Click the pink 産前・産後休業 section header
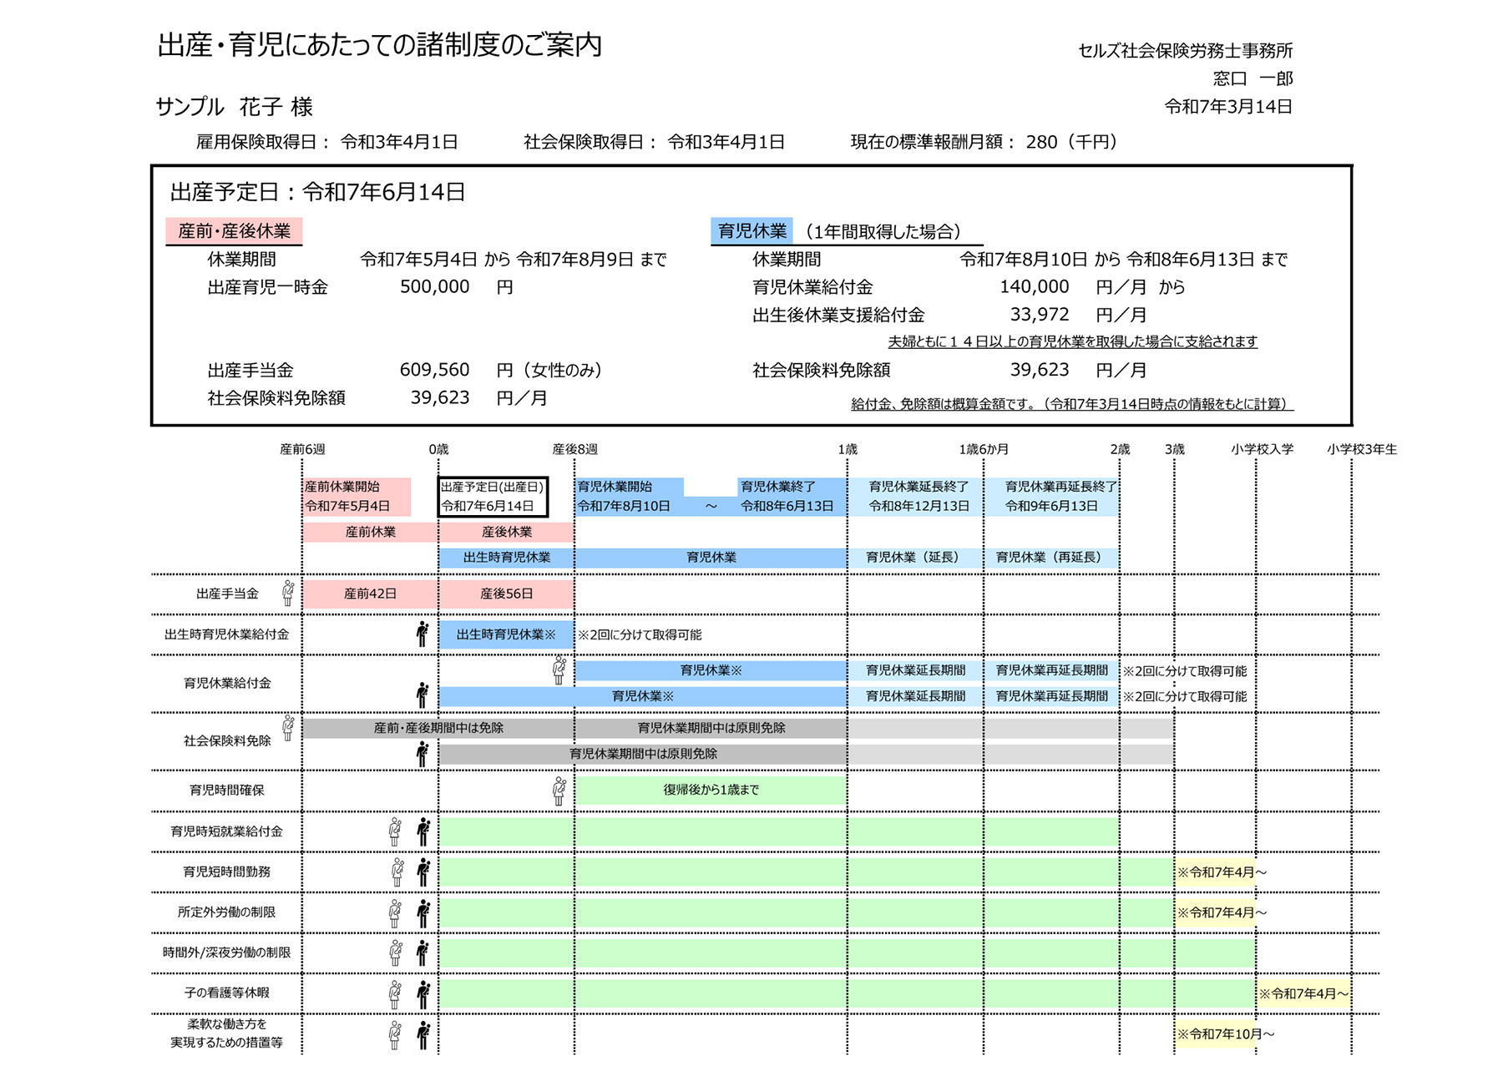 234,231
